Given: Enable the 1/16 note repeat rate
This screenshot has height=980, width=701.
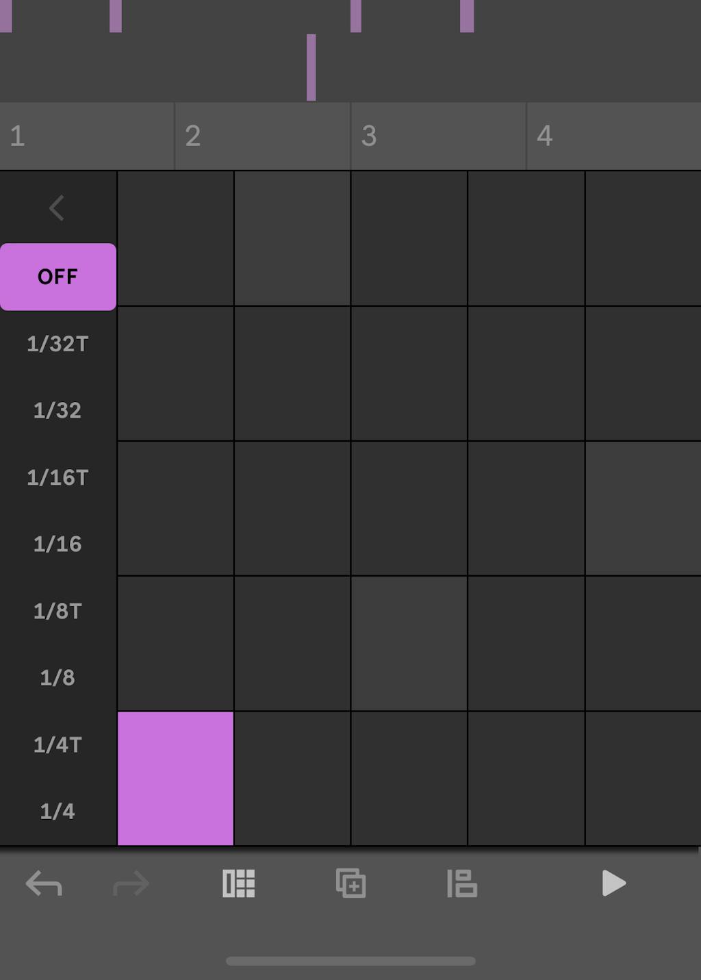Looking at the screenshot, I should click(58, 544).
